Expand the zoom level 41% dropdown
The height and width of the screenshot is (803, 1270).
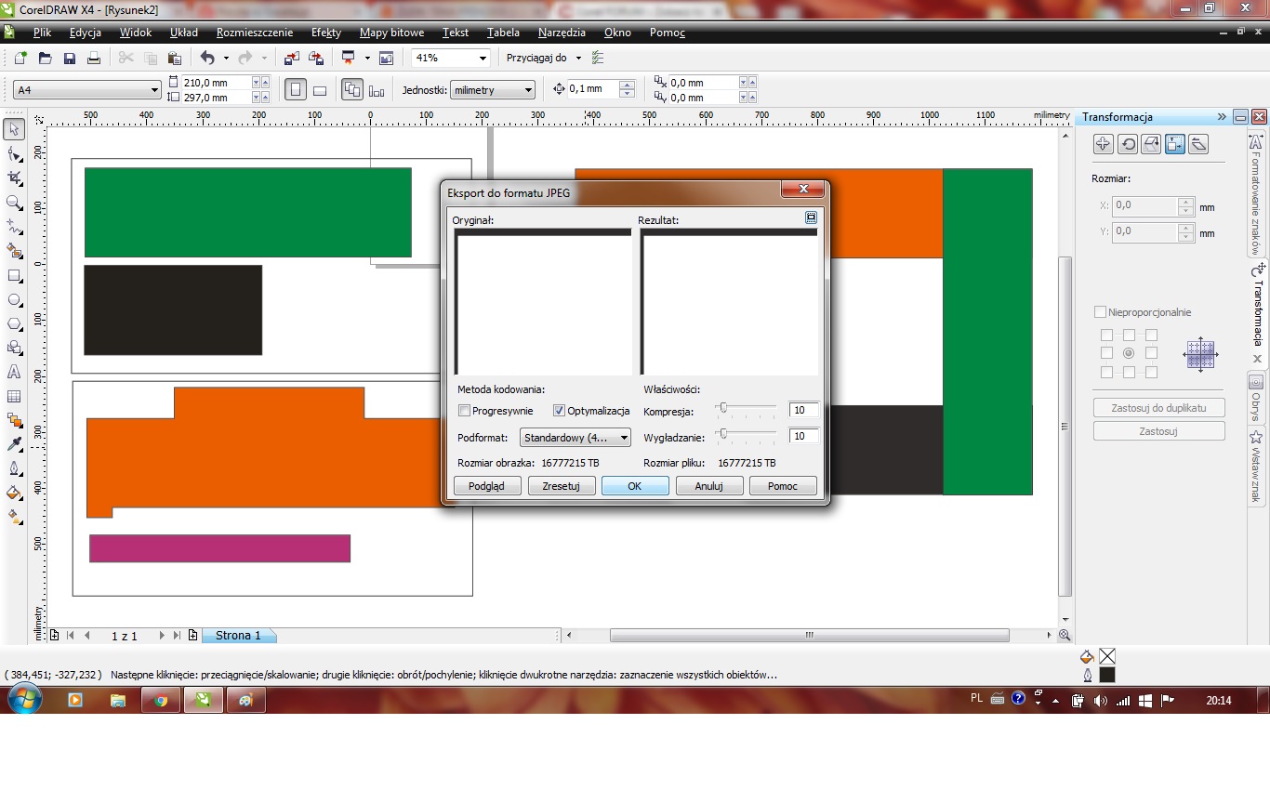pos(483,59)
